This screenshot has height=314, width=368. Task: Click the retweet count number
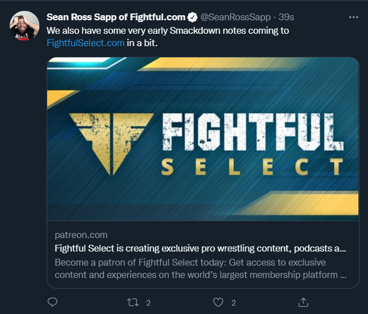148,302
